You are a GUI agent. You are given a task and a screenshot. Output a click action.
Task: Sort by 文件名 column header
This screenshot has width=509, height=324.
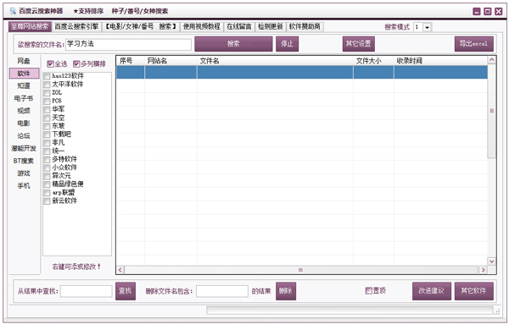tap(275, 61)
